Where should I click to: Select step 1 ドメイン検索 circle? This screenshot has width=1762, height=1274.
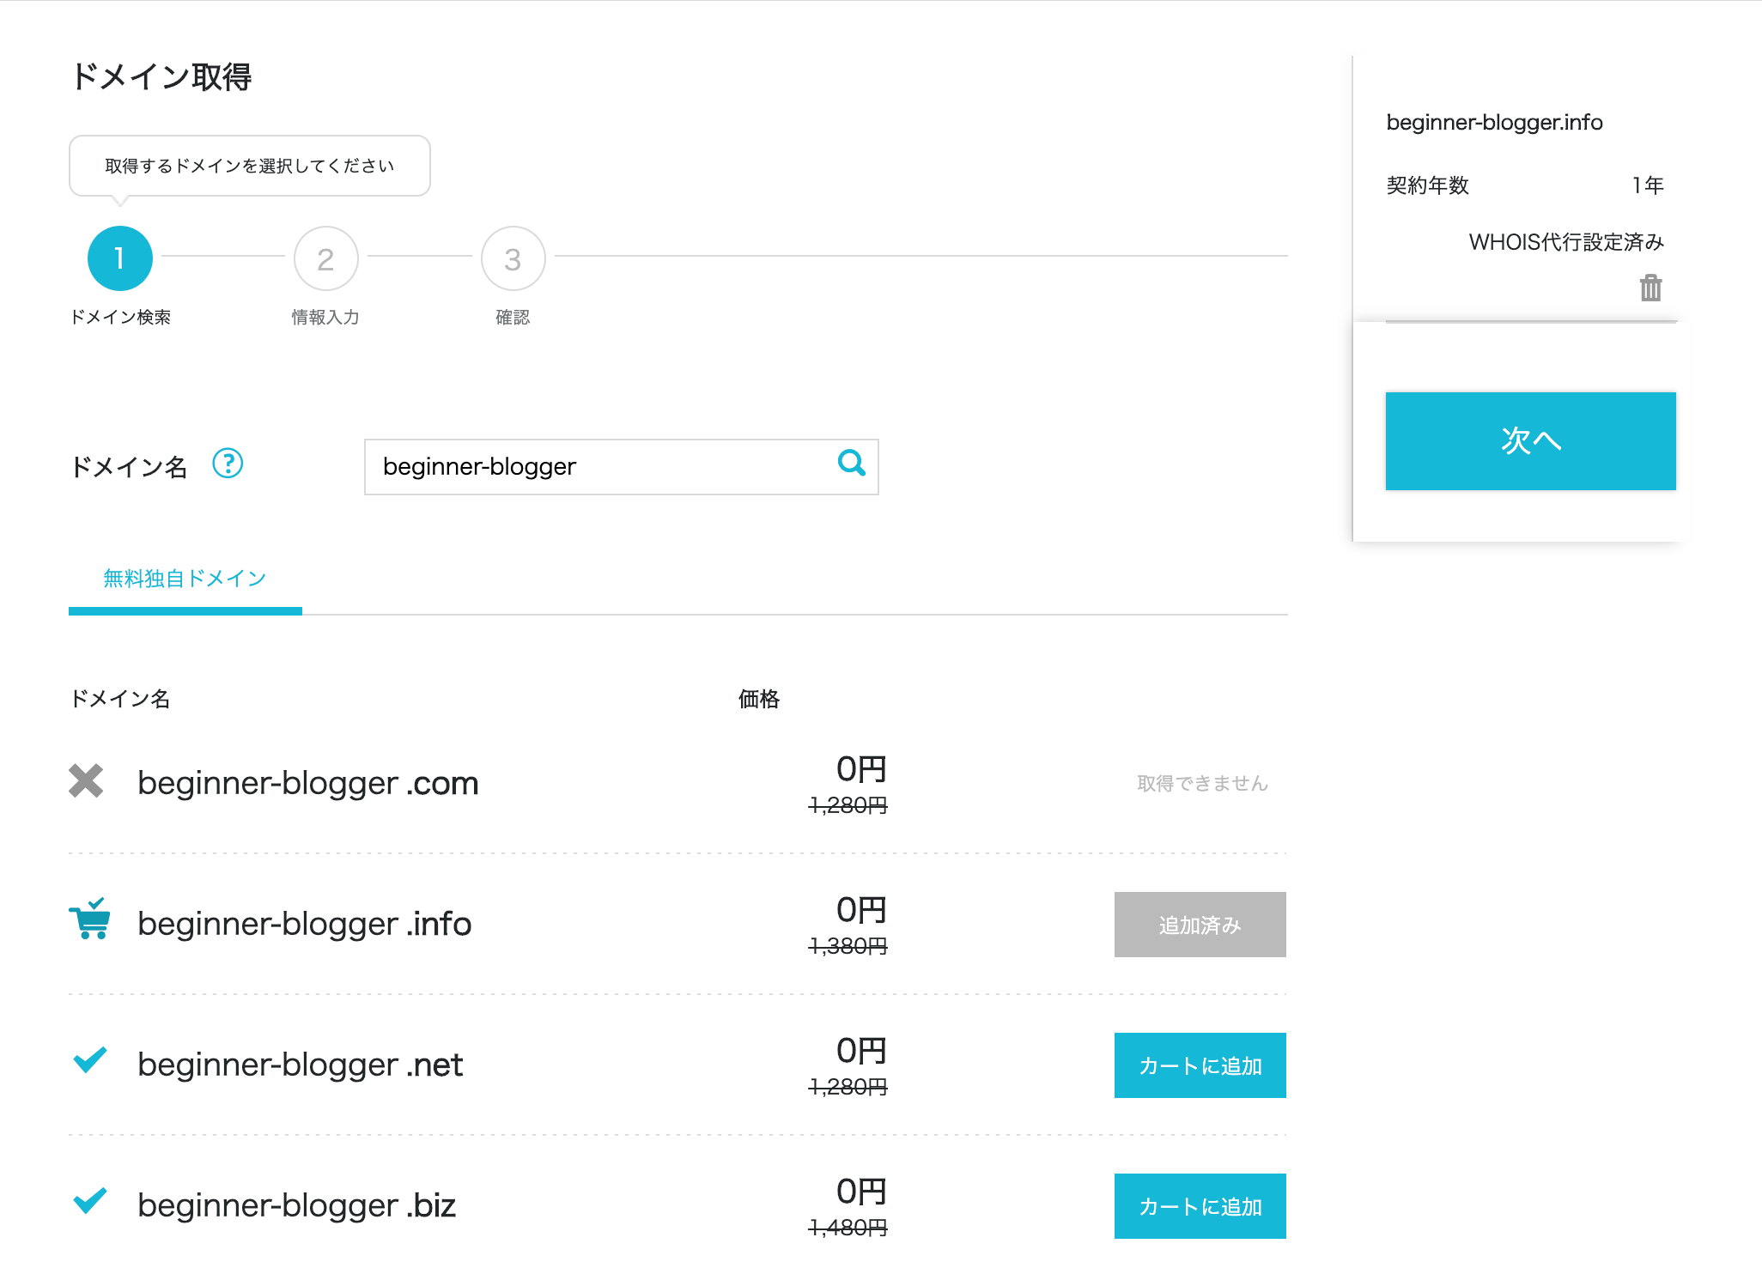coord(120,258)
